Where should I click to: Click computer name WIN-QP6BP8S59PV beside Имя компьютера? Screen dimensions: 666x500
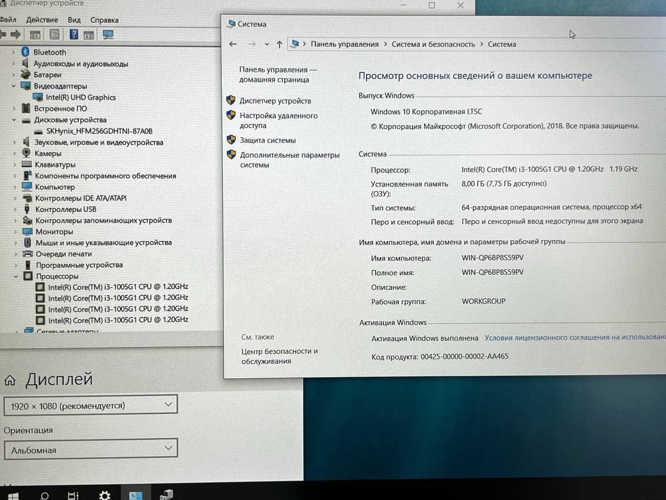coord(492,257)
